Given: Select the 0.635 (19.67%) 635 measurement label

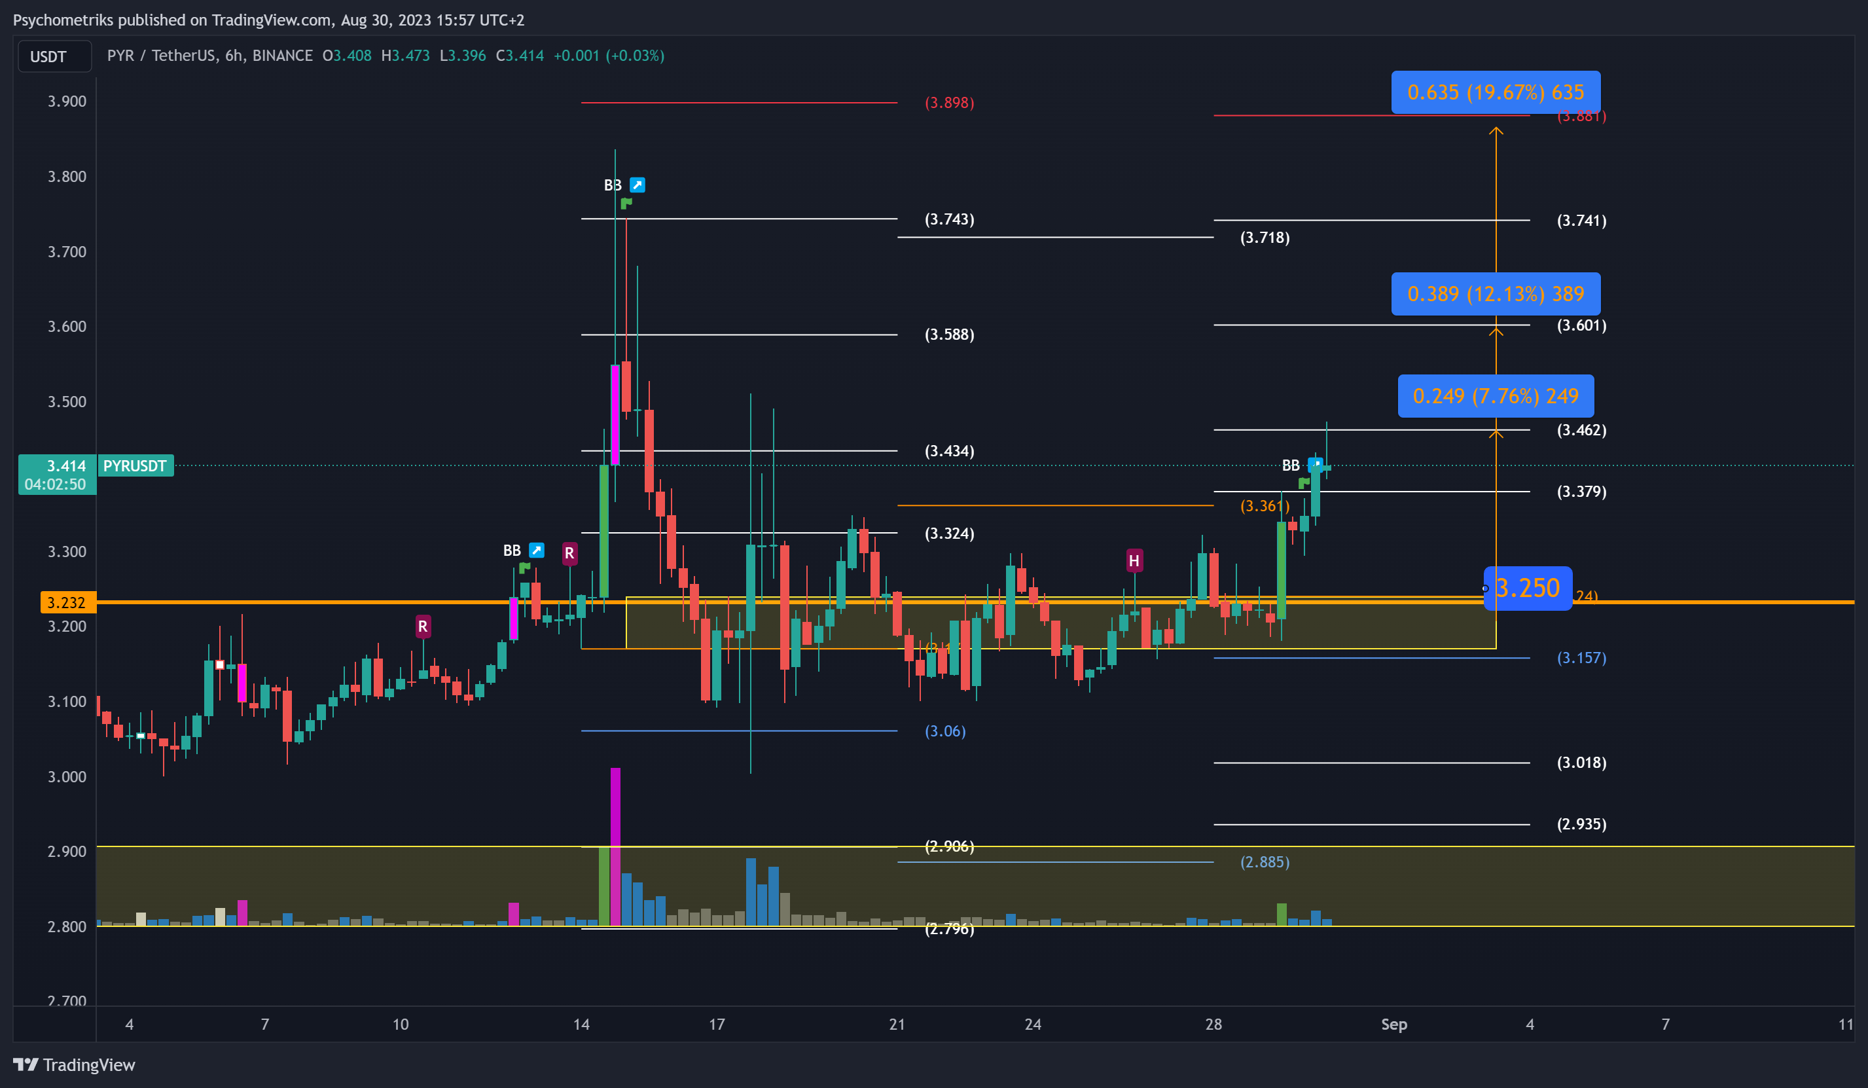Looking at the screenshot, I should pyautogui.click(x=1495, y=92).
